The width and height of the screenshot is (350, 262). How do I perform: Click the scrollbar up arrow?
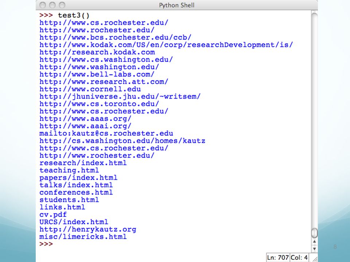(x=314, y=242)
